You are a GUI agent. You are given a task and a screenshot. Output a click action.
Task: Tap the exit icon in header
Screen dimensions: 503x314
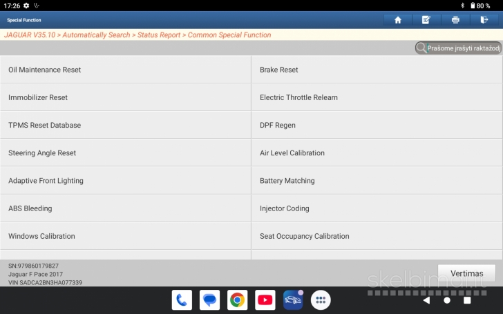(484, 20)
